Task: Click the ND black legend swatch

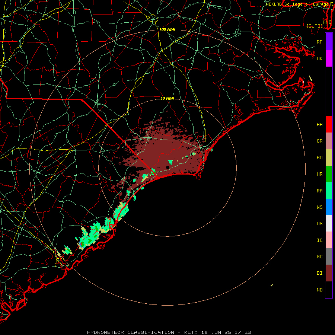Action: pos(329,290)
